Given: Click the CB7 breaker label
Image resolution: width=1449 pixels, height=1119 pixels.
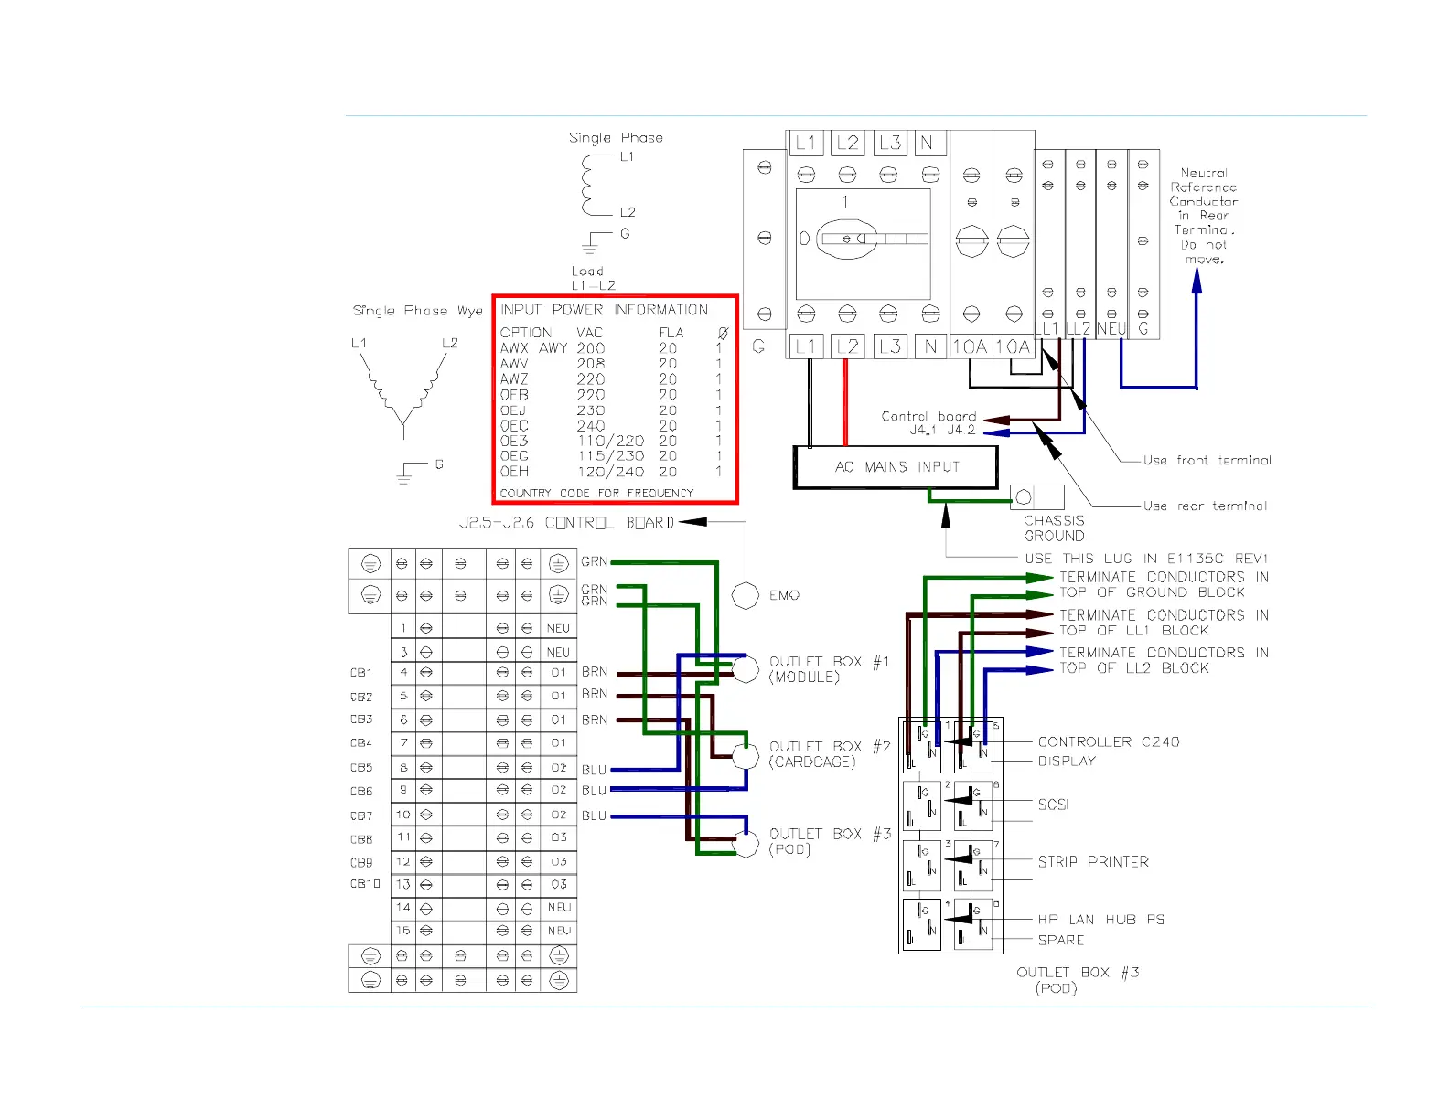Looking at the screenshot, I should point(361,815).
